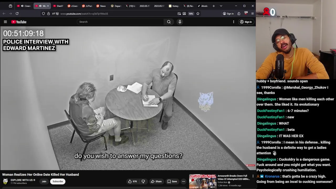
Task: Reload the page in the browser
Action: (x=17, y=14)
